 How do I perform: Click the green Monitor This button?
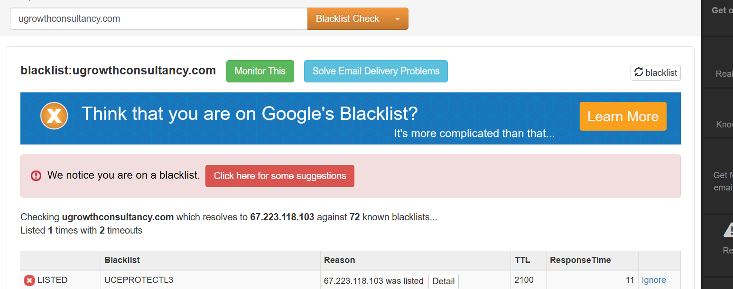coord(260,71)
